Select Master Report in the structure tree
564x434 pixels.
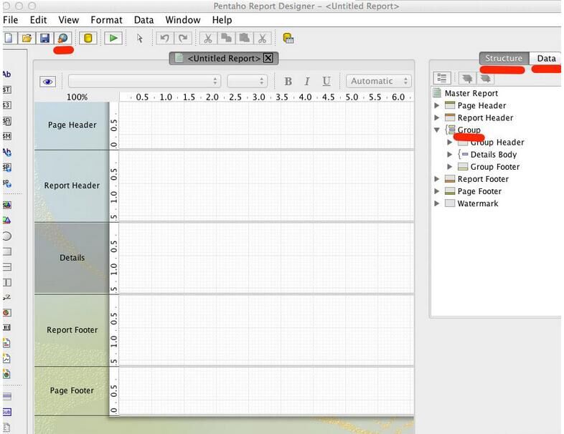(x=471, y=93)
